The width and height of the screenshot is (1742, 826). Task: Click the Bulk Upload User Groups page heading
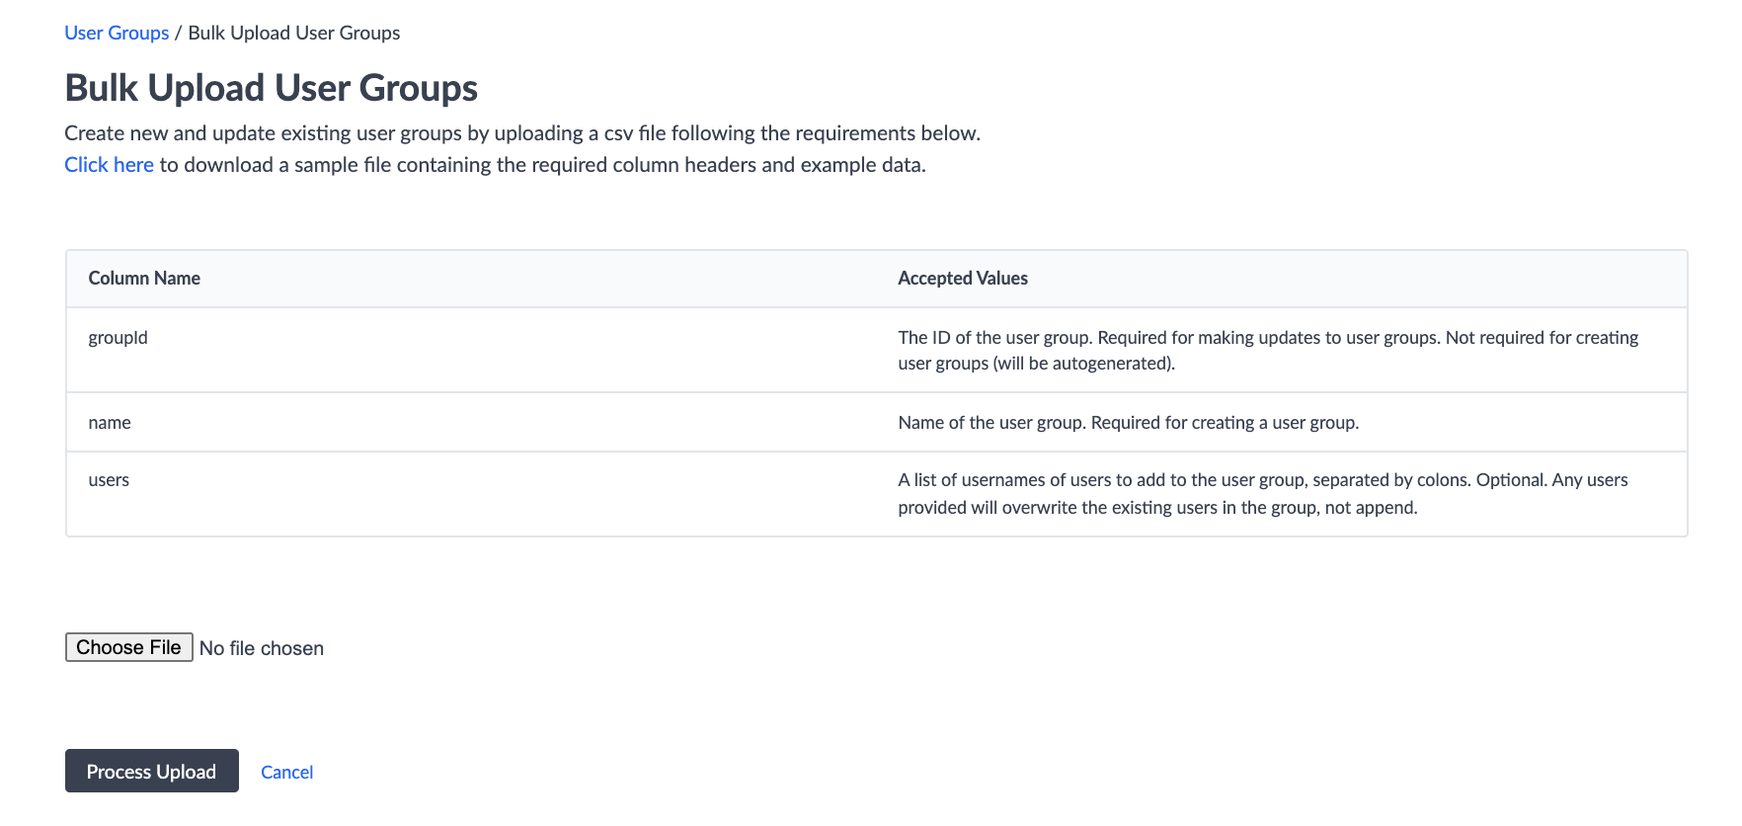click(272, 88)
